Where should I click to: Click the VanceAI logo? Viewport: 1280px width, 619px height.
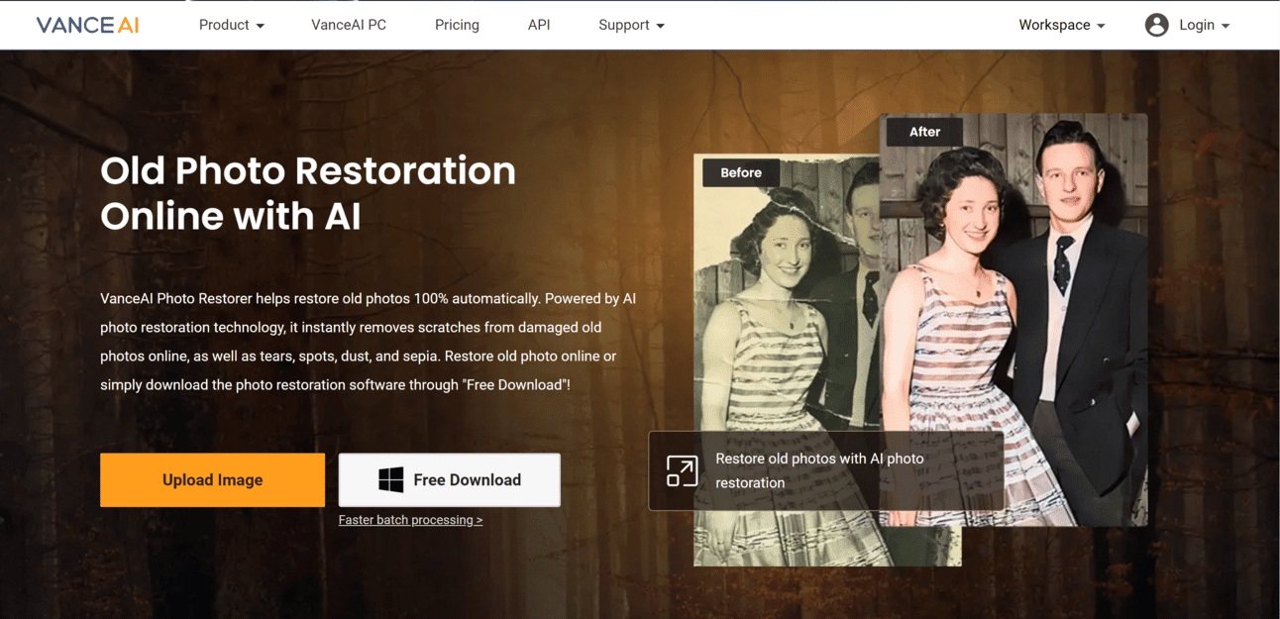coord(87,25)
